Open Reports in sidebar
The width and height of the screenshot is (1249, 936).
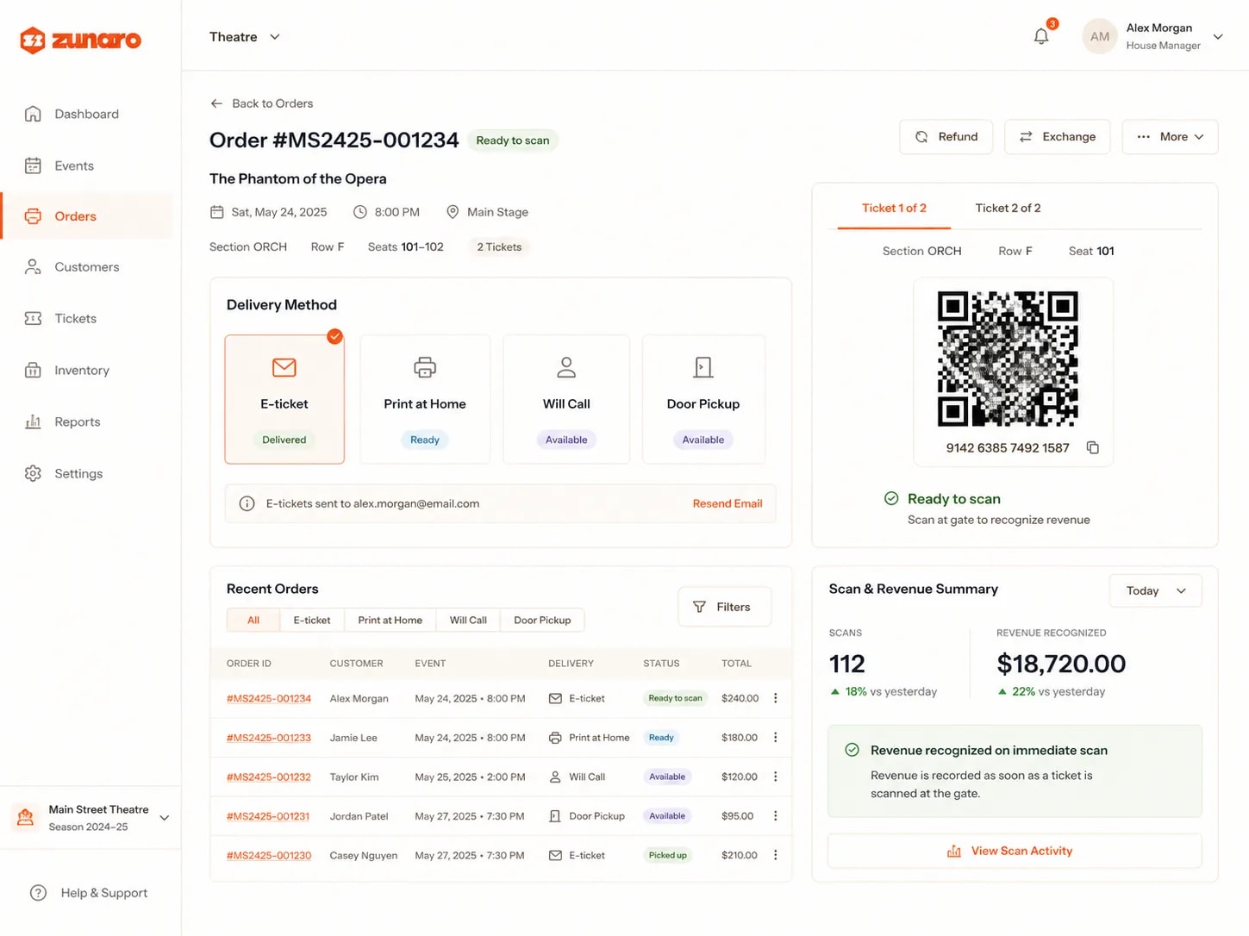[x=87, y=421]
